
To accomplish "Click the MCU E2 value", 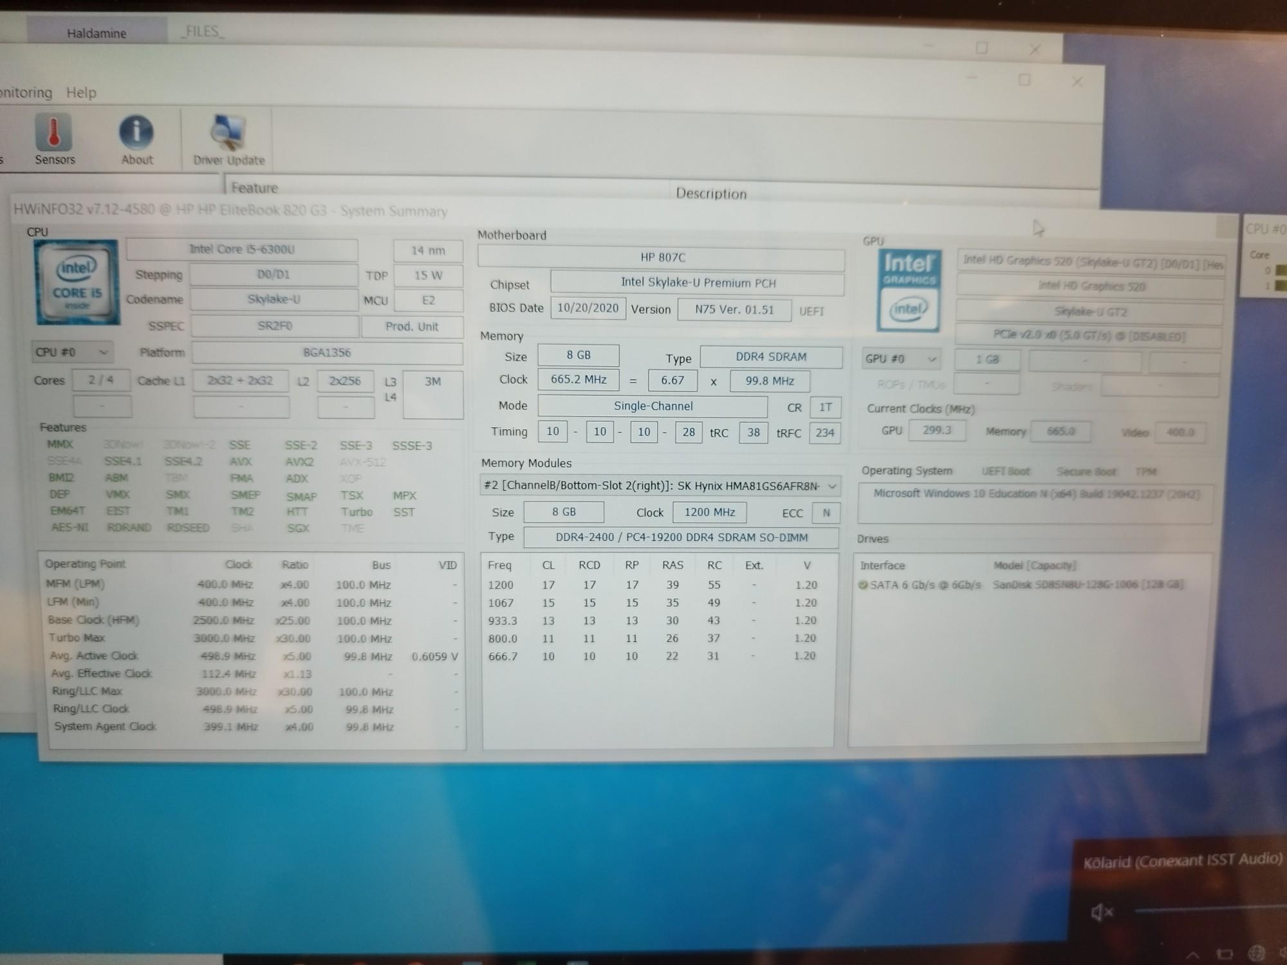I will click(429, 300).
